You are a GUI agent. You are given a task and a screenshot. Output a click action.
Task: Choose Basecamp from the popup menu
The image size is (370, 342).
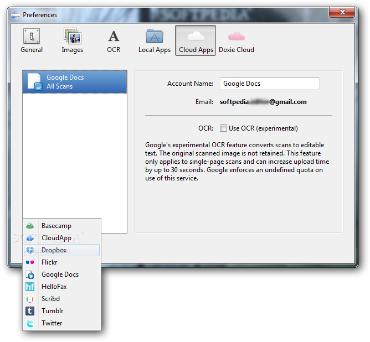tap(62, 226)
